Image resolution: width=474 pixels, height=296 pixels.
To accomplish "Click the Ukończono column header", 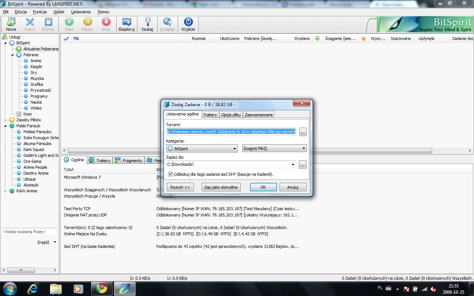I will [230, 38].
